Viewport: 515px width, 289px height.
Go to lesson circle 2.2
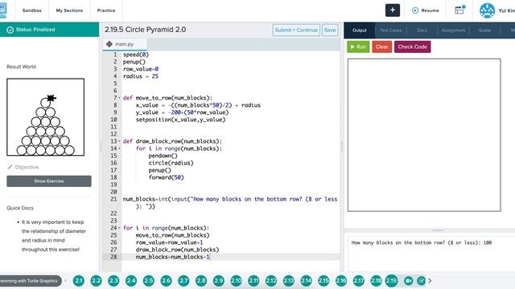[x=96, y=281]
